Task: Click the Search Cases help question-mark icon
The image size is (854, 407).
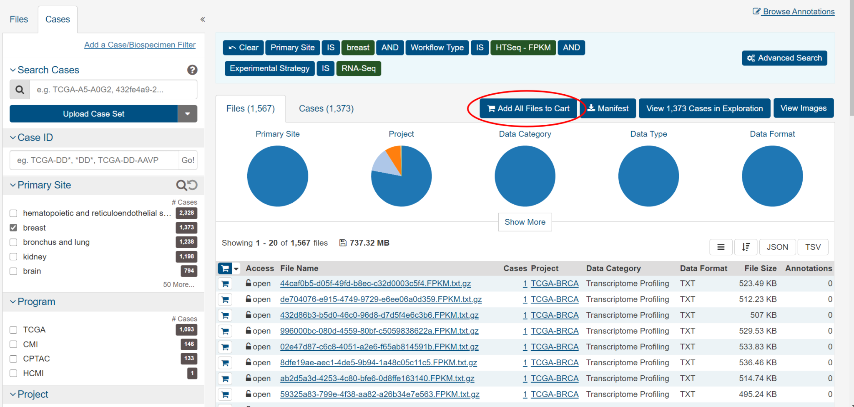Action: 192,70
